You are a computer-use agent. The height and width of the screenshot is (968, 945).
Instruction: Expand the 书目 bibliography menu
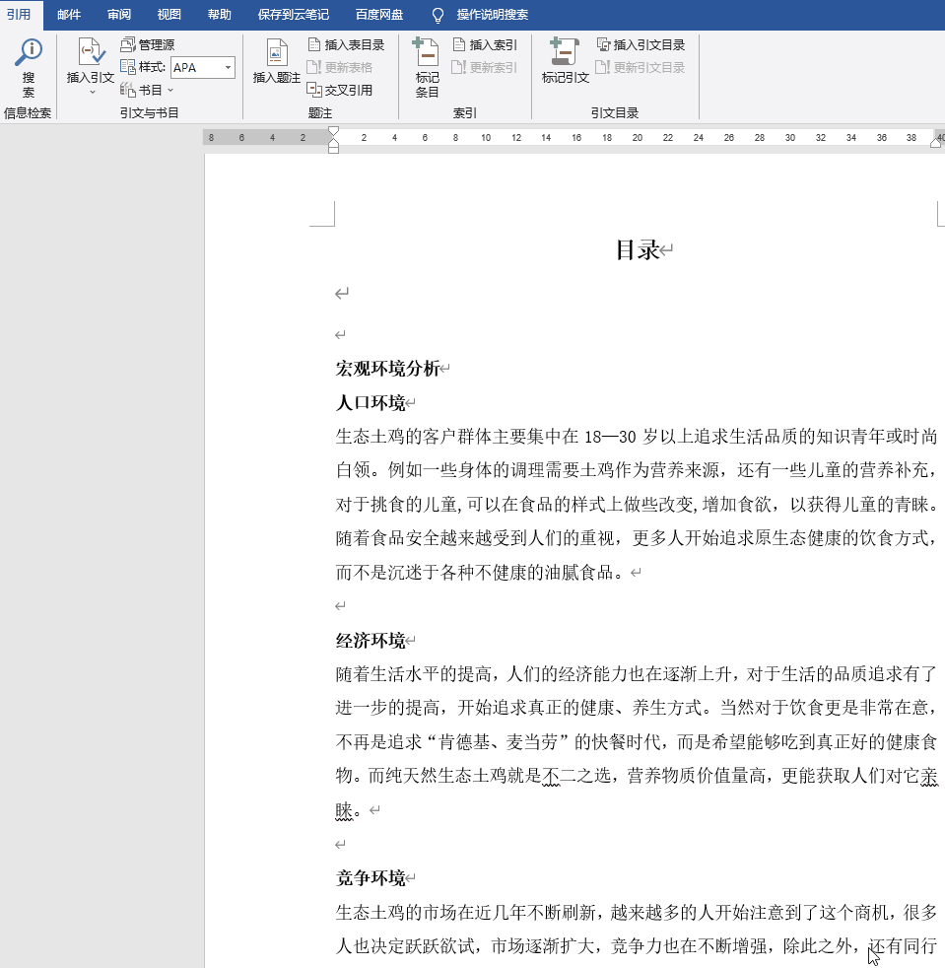pos(147,90)
